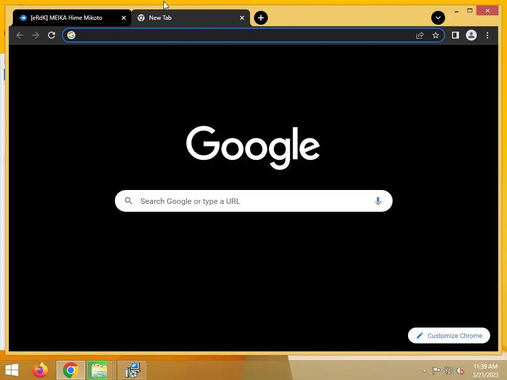Screen dimensions: 507x380
Task: Start voice search with the microphone icon
Action: [378, 201]
